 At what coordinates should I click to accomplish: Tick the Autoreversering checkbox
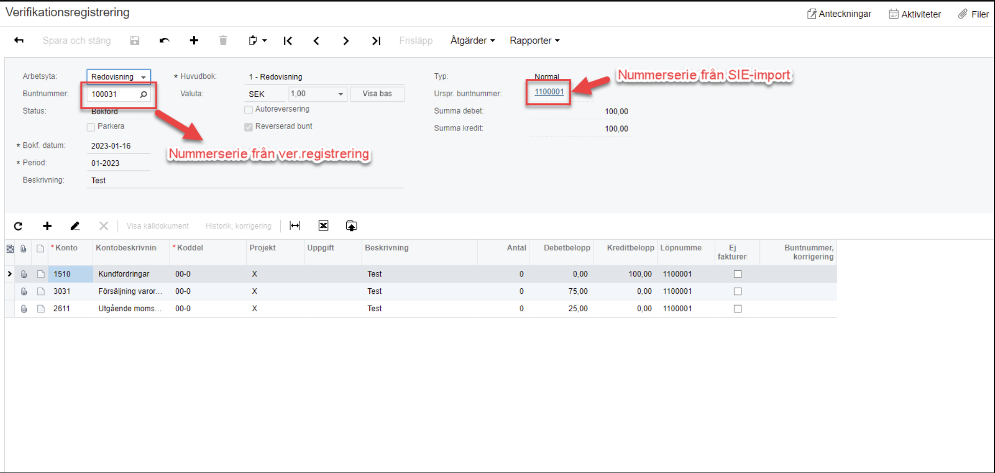[x=249, y=110]
